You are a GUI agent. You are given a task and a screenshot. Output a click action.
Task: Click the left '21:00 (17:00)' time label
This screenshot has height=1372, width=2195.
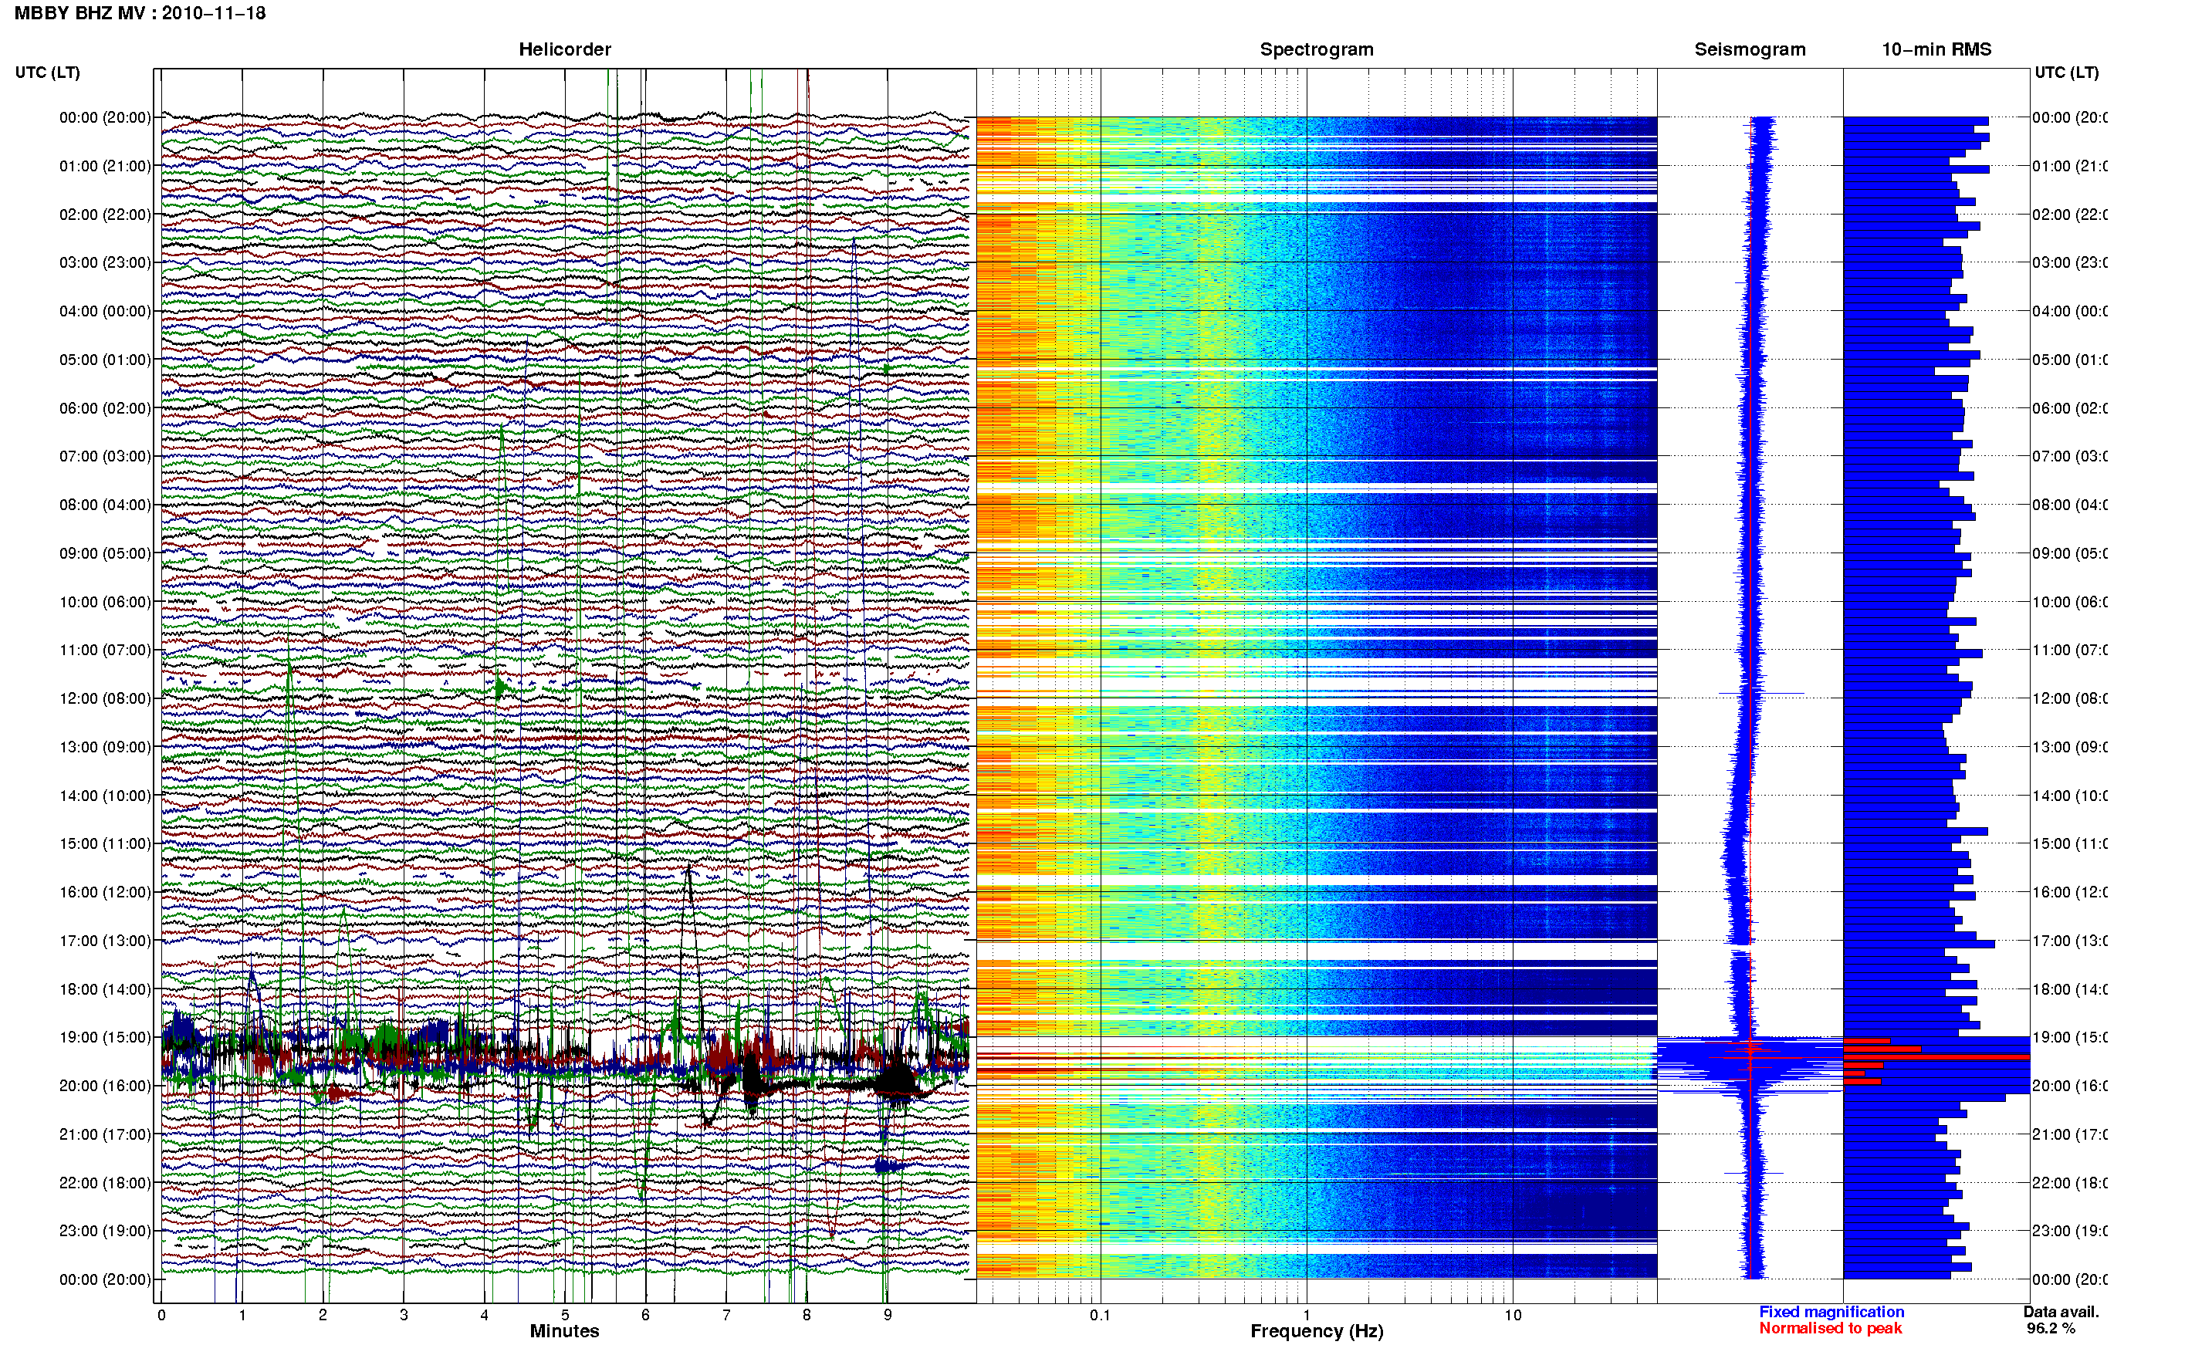point(105,1135)
